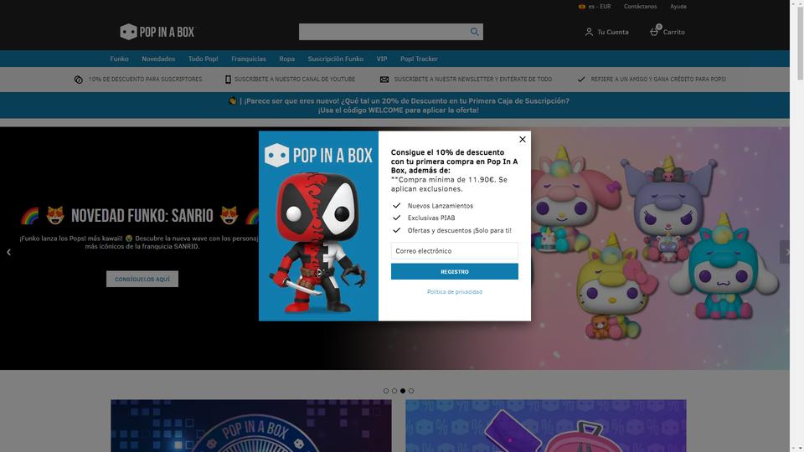Select the first carousel dot
This screenshot has height=452, width=804.
[386, 391]
